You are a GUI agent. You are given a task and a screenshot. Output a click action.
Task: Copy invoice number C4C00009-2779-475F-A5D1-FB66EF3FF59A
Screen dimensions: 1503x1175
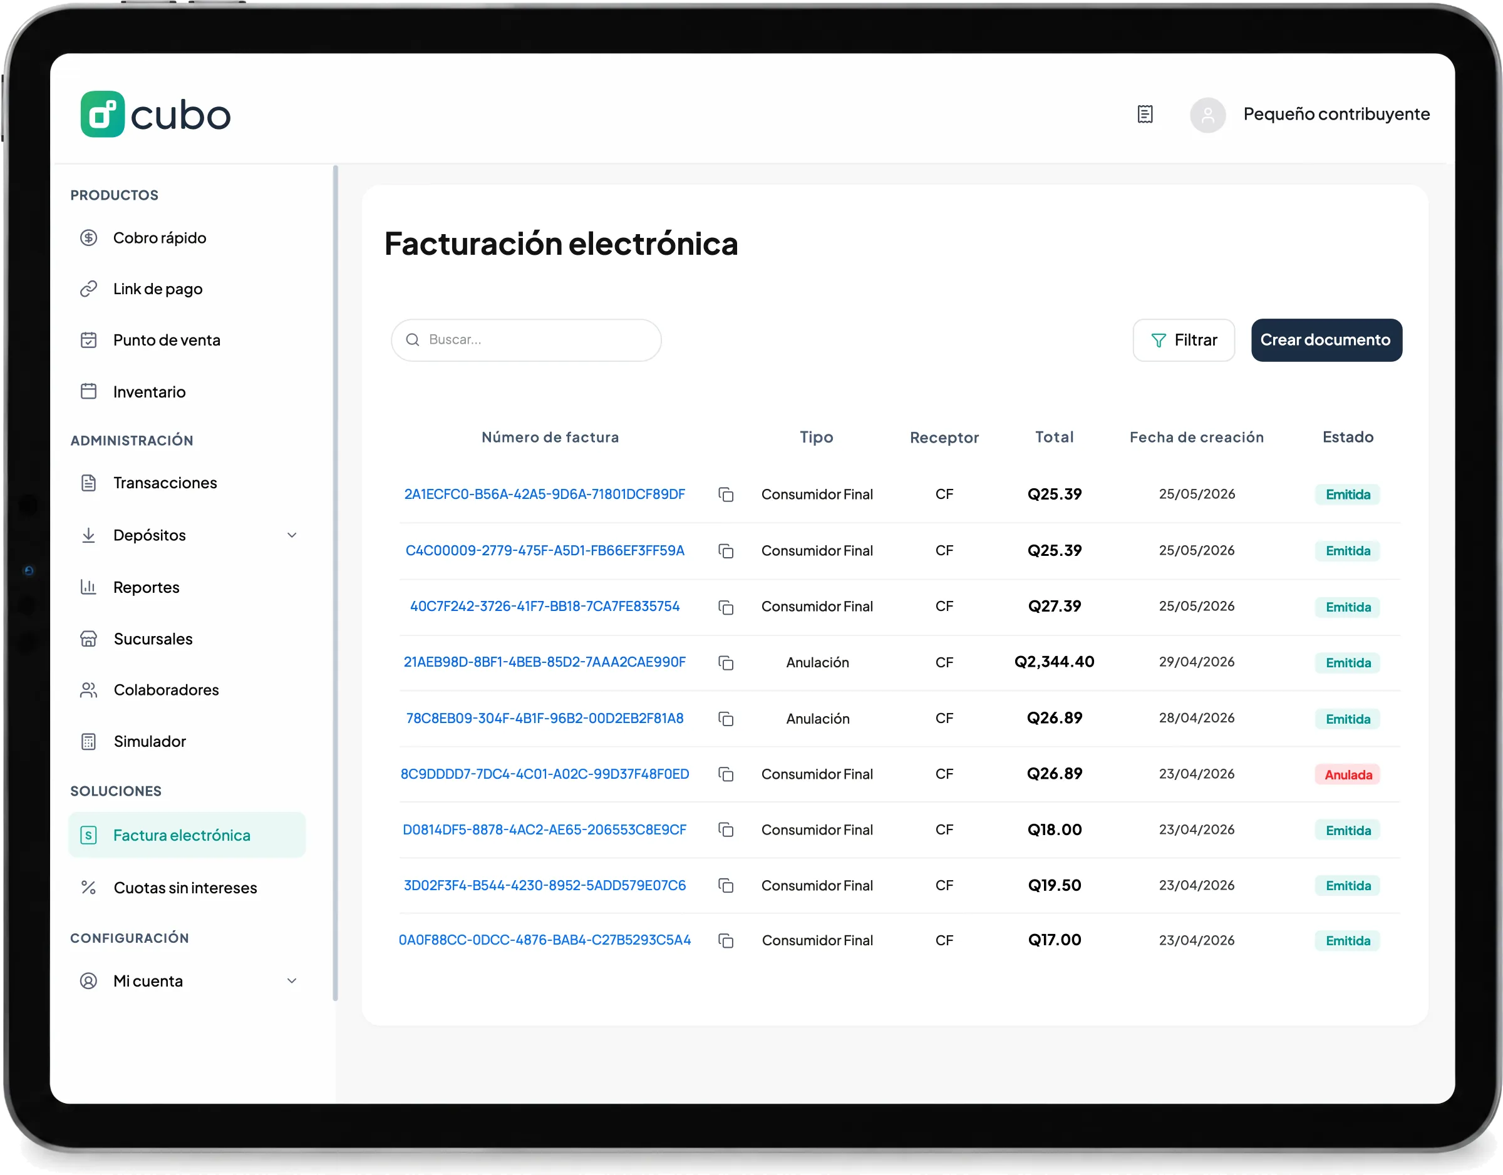point(726,551)
